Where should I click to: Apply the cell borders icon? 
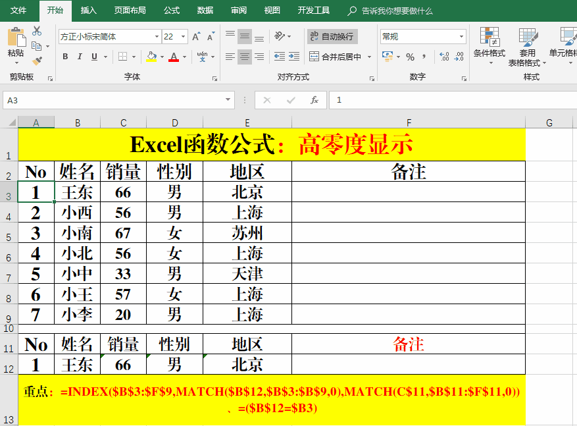(122, 57)
